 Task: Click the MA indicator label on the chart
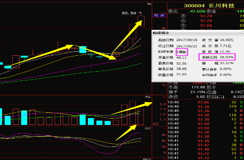(149, 4)
